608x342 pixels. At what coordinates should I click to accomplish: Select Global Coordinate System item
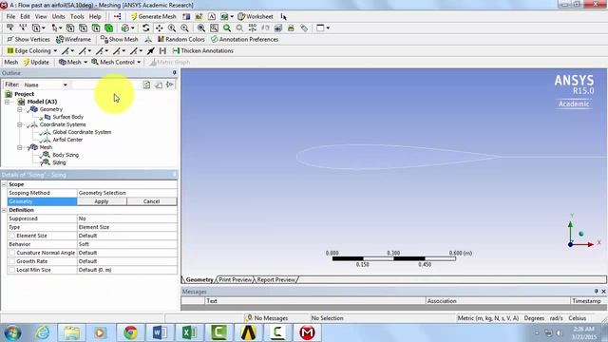82,132
